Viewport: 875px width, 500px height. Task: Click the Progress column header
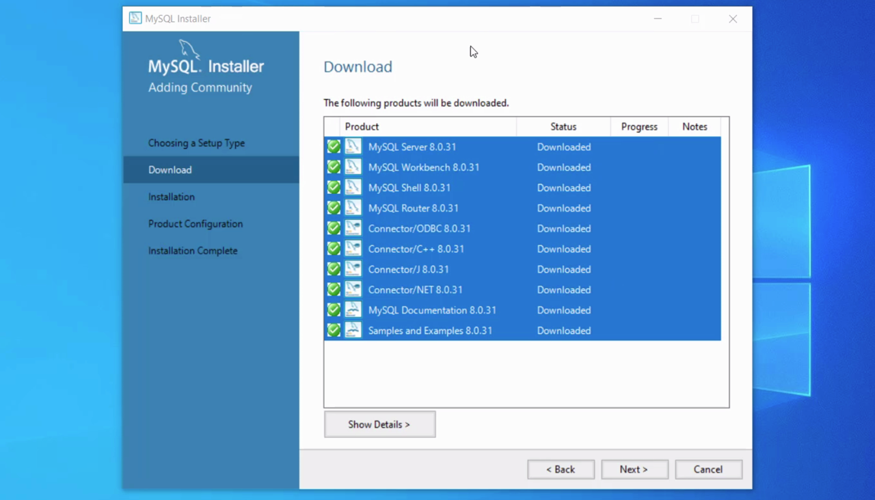point(639,127)
